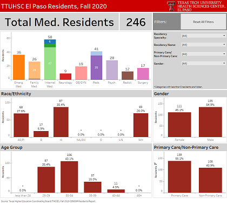This screenshot has height=205, width=227.
Task: Select the WH race/ethnicity bar
Action: coord(141,125)
